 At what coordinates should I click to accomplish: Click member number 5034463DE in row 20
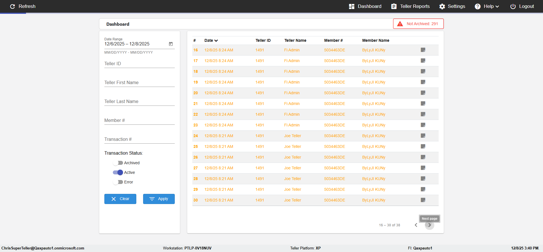tap(335, 93)
